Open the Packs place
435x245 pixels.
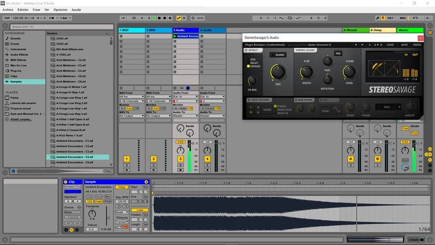pyautogui.click(x=14, y=98)
